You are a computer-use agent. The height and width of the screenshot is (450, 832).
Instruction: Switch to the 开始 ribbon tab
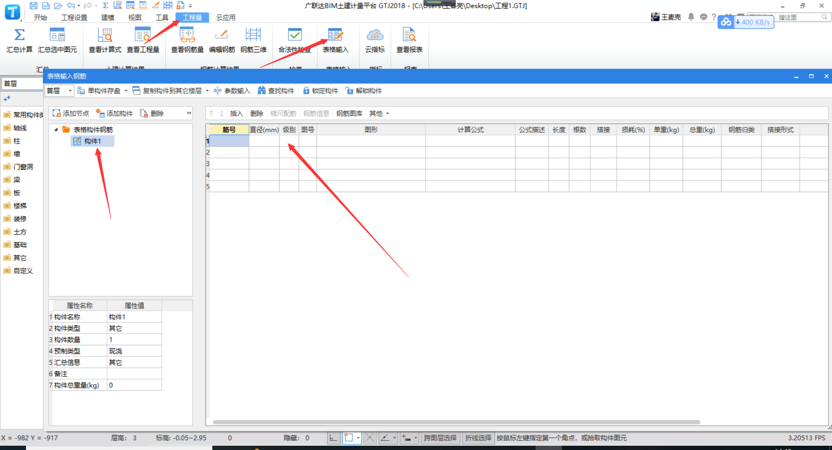pos(40,17)
